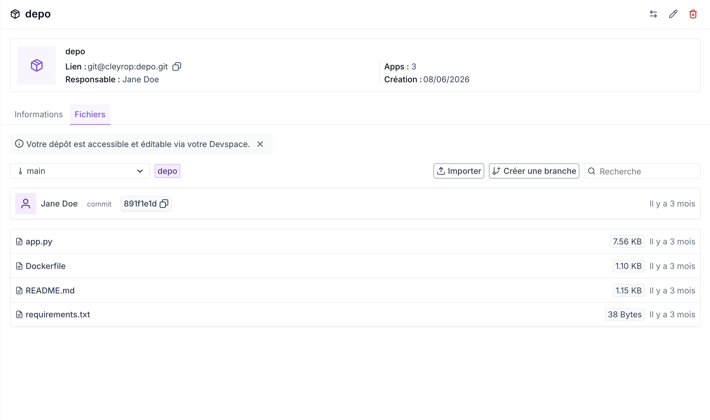The image size is (710, 420).
Task: Open the app.py file
Action: click(39, 242)
